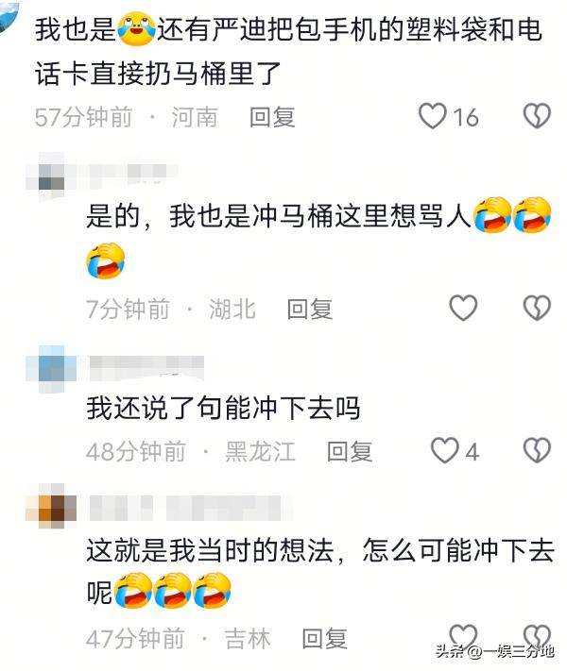567x671 pixels.
Task: Open the blue avatar of 黑龙江 commenter
Action: 51,369
